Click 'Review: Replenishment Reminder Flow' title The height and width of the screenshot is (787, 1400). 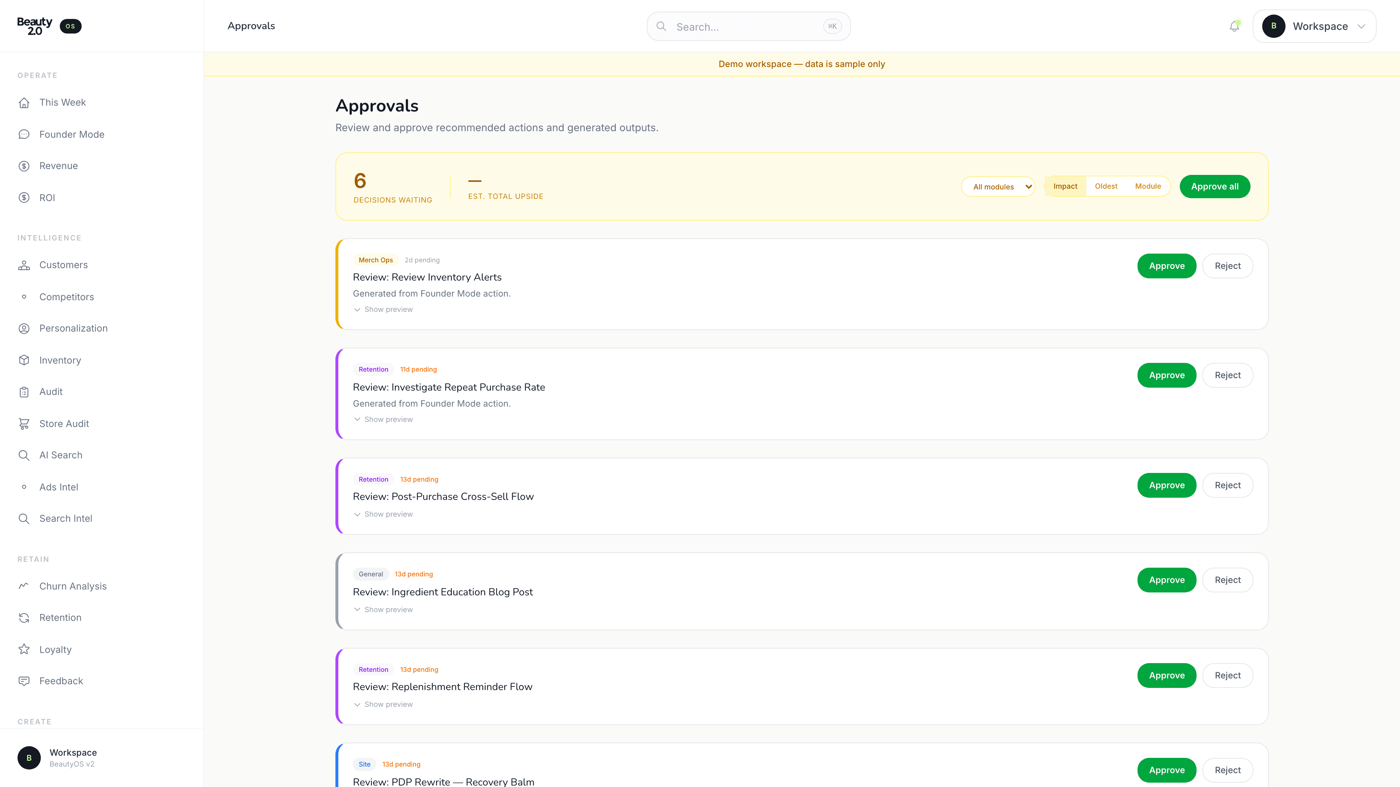pos(442,686)
